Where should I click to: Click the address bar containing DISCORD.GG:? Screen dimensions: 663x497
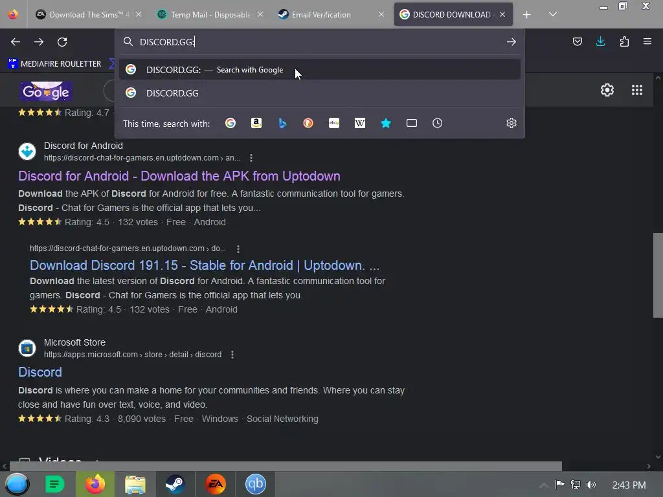[x=319, y=42]
